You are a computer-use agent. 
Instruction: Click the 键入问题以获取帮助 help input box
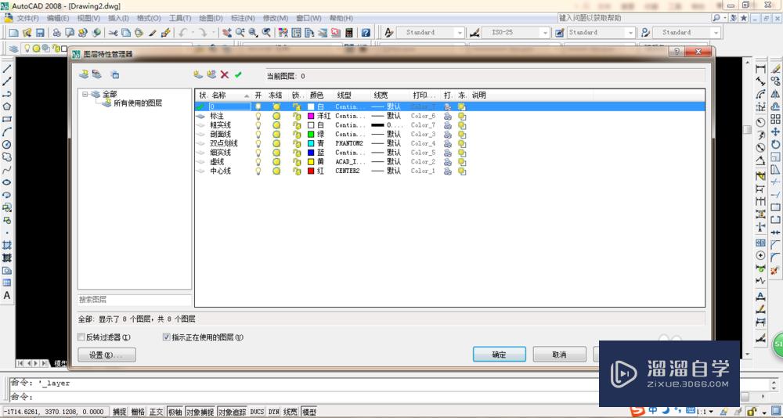click(633, 18)
